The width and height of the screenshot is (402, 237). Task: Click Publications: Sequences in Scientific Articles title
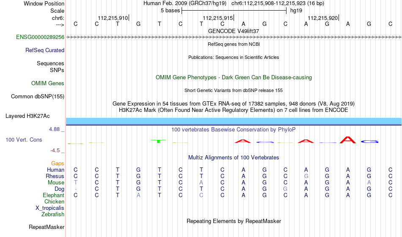[x=234, y=57]
